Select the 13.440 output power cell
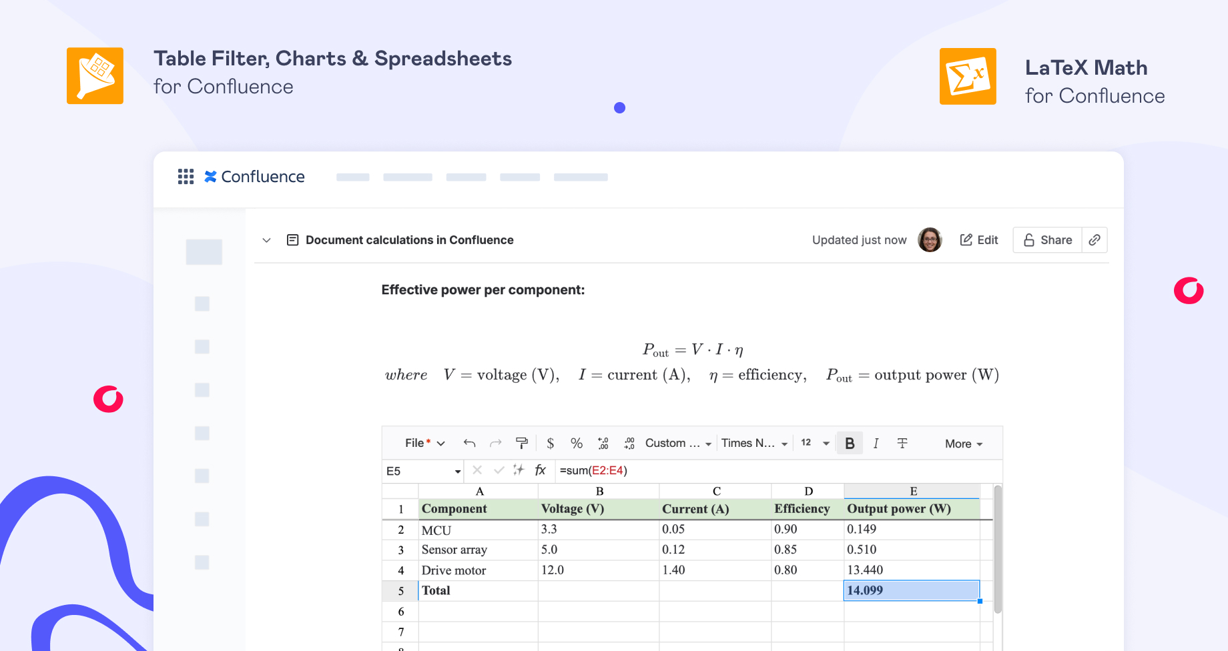Viewport: 1228px width, 651px height. coord(912,570)
